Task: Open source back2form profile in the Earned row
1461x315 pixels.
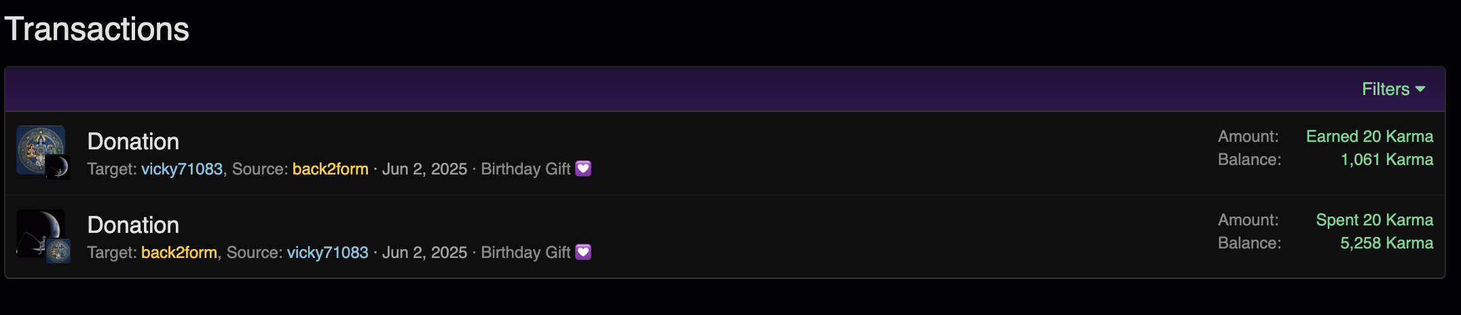Action: [330, 169]
